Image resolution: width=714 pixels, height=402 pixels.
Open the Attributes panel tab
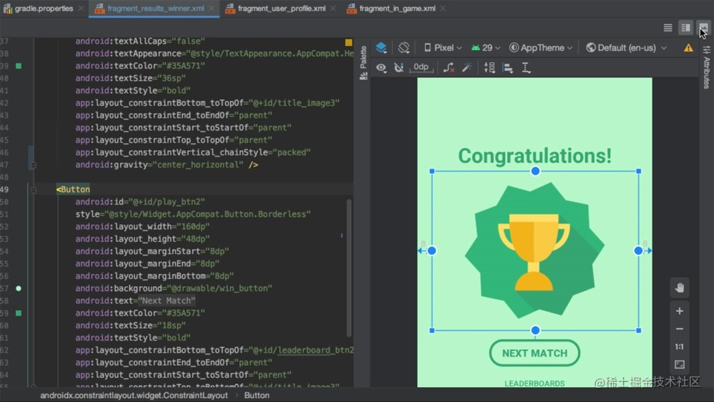709,60
